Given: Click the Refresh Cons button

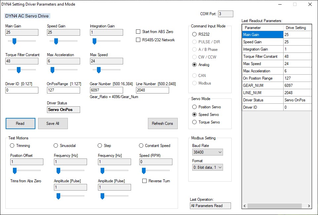Looking at the screenshot, I should (x=163, y=124).
